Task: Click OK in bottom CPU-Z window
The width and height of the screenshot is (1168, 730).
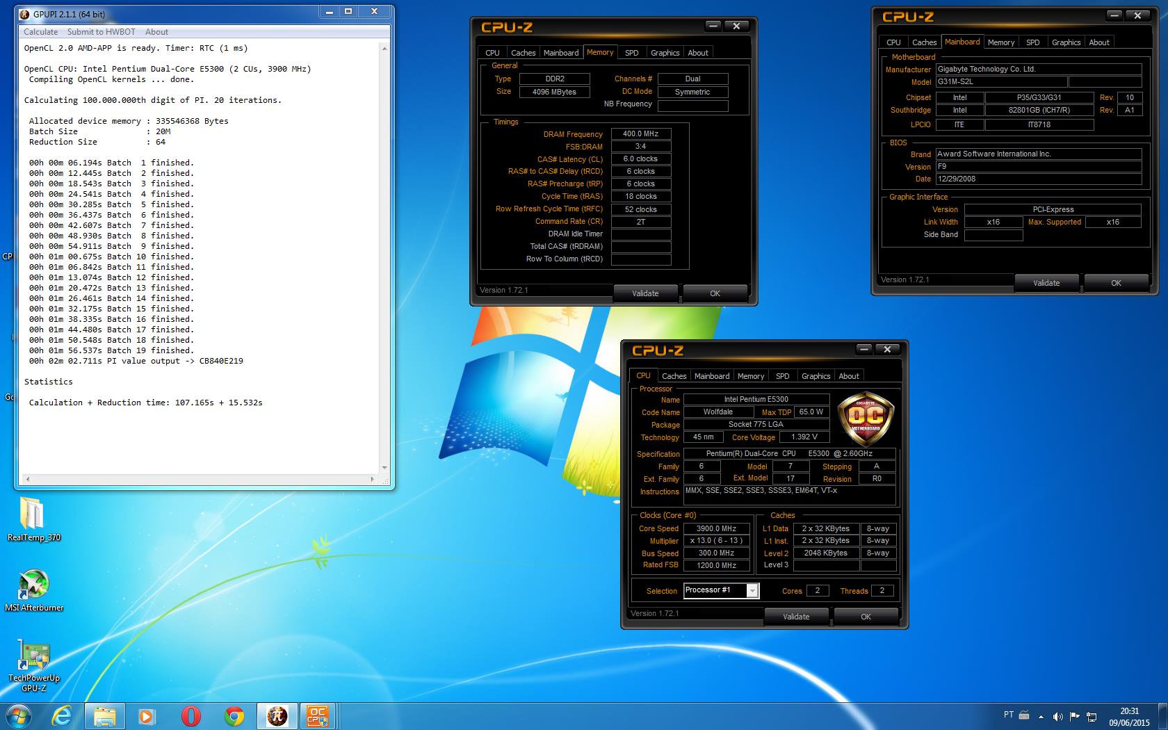Action: (x=866, y=617)
